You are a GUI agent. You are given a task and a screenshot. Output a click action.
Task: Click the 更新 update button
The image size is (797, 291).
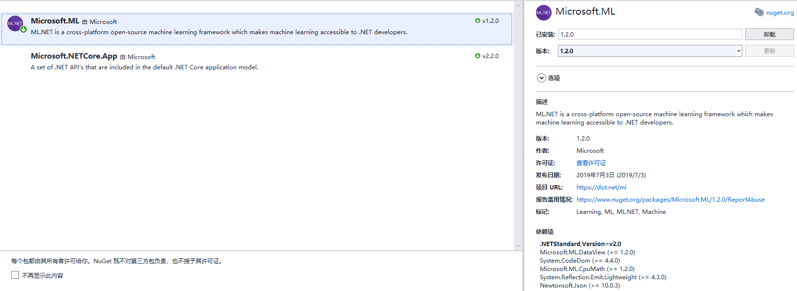tap(769, 51)
